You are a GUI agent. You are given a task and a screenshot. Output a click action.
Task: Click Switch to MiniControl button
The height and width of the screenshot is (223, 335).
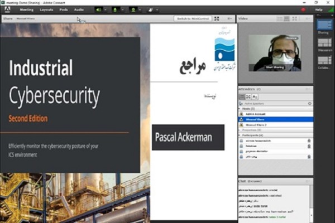point(193,18)
